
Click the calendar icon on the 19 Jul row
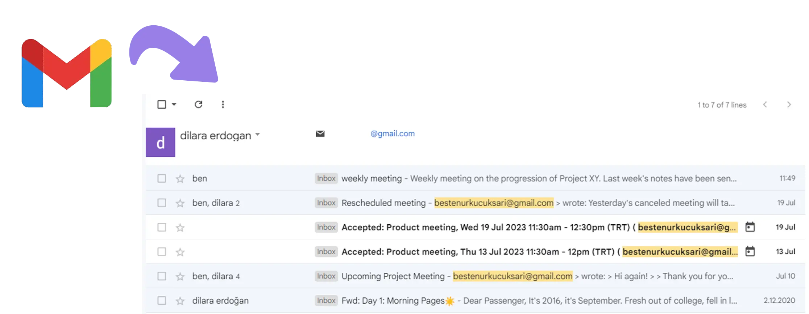click(x=750, y=227)
